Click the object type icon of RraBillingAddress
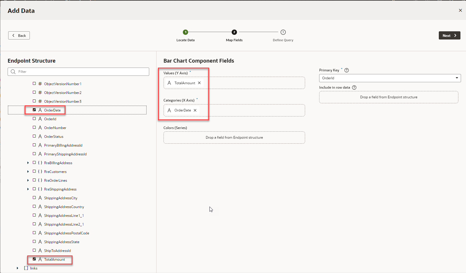The height and width of the screenshot is (273, 466). click(40, 163)
